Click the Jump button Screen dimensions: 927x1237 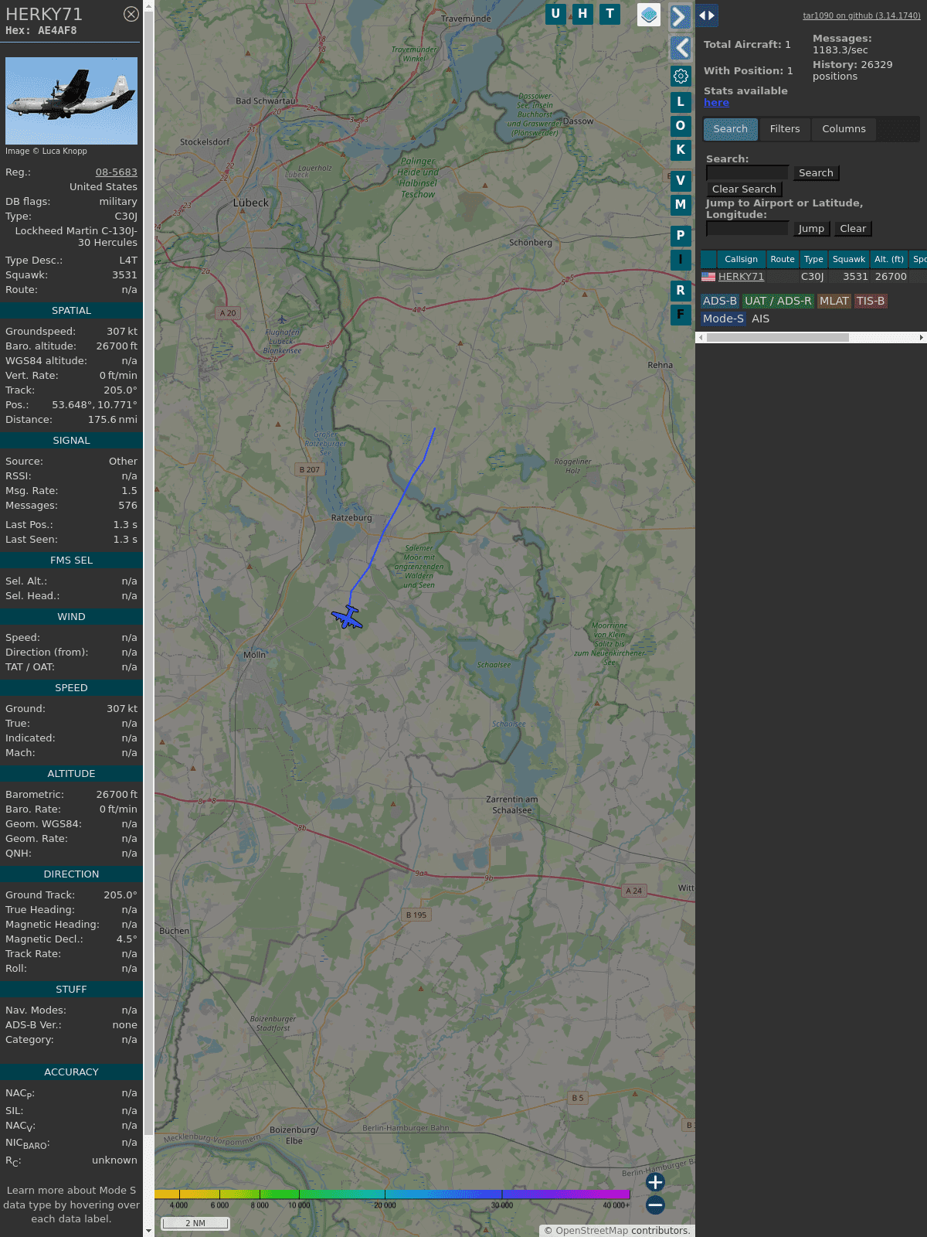pyautogui.click(x=811, y=229)
